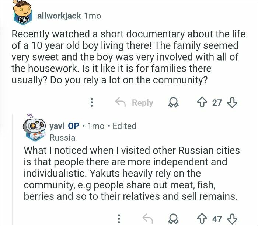
Task: Click the OP badge next to yavl
Action: point(73,126)
